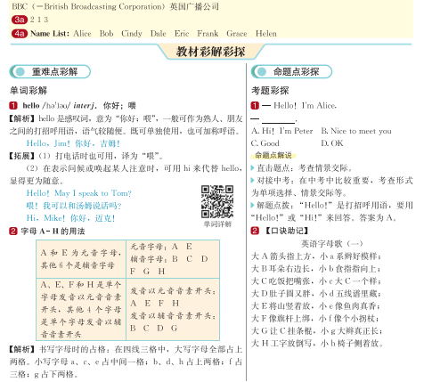Click the teal circle in 命题点彩探 pill
Image resolution: width=424 pixels, height=382 pixels.
(x=262, y=71)
